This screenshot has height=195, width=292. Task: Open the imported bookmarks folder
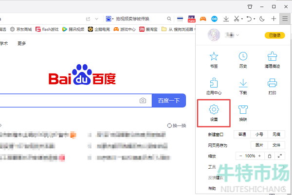(x=179, y=29)
